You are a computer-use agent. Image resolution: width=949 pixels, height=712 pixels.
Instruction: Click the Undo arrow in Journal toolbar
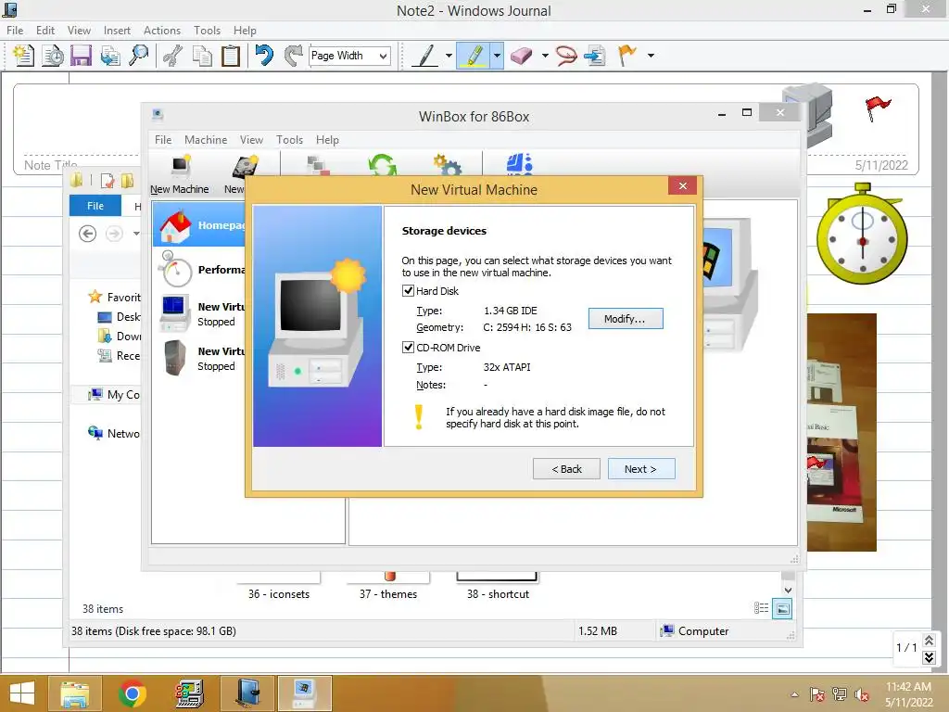click(x=264, y=56)
